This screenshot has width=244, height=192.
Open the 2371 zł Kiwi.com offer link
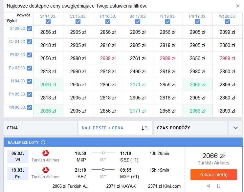pos(164,186)
